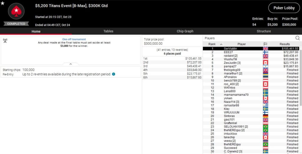Image resolution: width=302 pixels, height=154 pixels.
Task: Open the player search magnifier
Action: click(x=297, y=38)
